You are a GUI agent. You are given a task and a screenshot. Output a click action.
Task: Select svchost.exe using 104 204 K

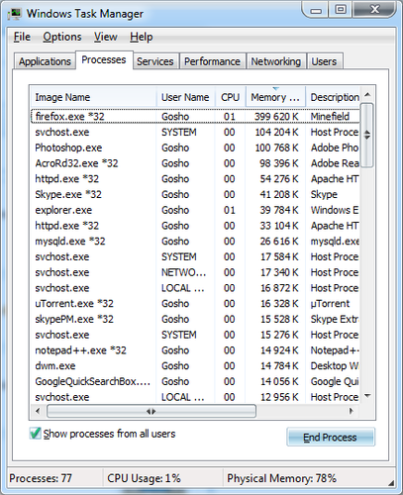[x=195, y=132]
